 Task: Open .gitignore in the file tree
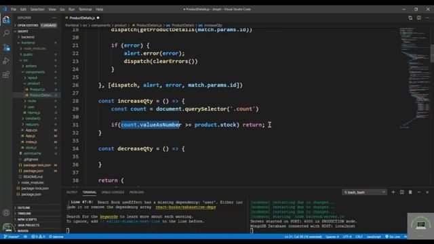[37, 159]
